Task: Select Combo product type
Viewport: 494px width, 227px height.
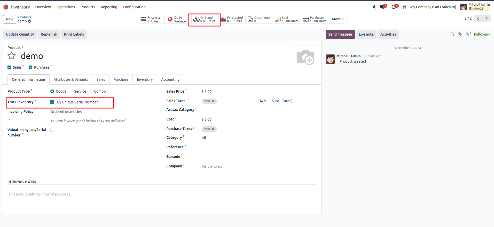Action: point(90,91)
